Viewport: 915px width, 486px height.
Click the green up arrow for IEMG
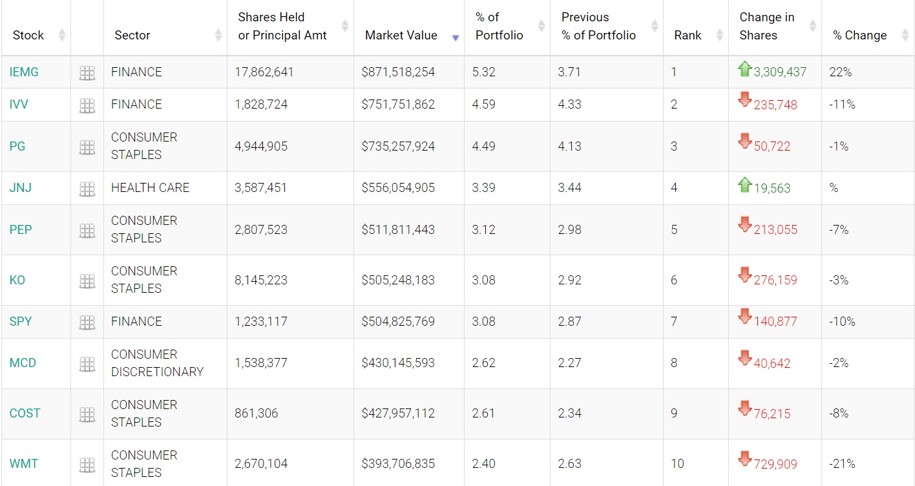pyautogui.click(x=745, y=69)
